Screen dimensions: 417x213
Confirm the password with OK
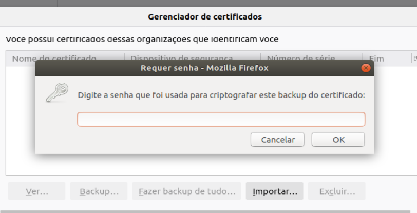click(338, 140)
